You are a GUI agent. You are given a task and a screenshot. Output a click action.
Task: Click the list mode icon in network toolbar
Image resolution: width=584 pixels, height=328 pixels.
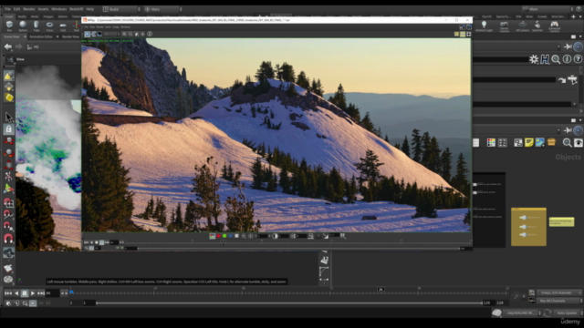coord(476,142)
